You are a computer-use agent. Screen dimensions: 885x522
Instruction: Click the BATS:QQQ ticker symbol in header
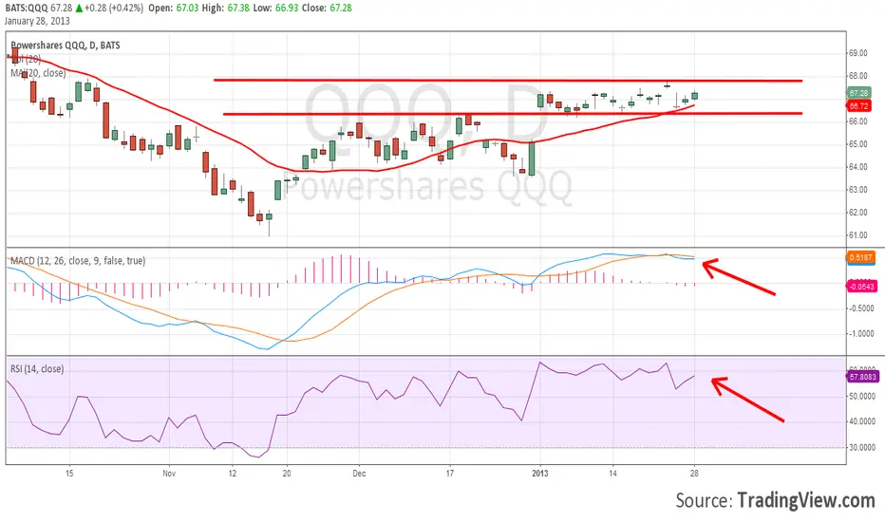coord(27,9)
